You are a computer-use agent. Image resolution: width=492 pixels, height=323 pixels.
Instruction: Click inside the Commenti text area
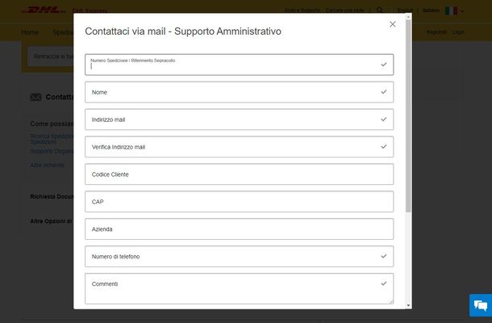coord(239,288)
